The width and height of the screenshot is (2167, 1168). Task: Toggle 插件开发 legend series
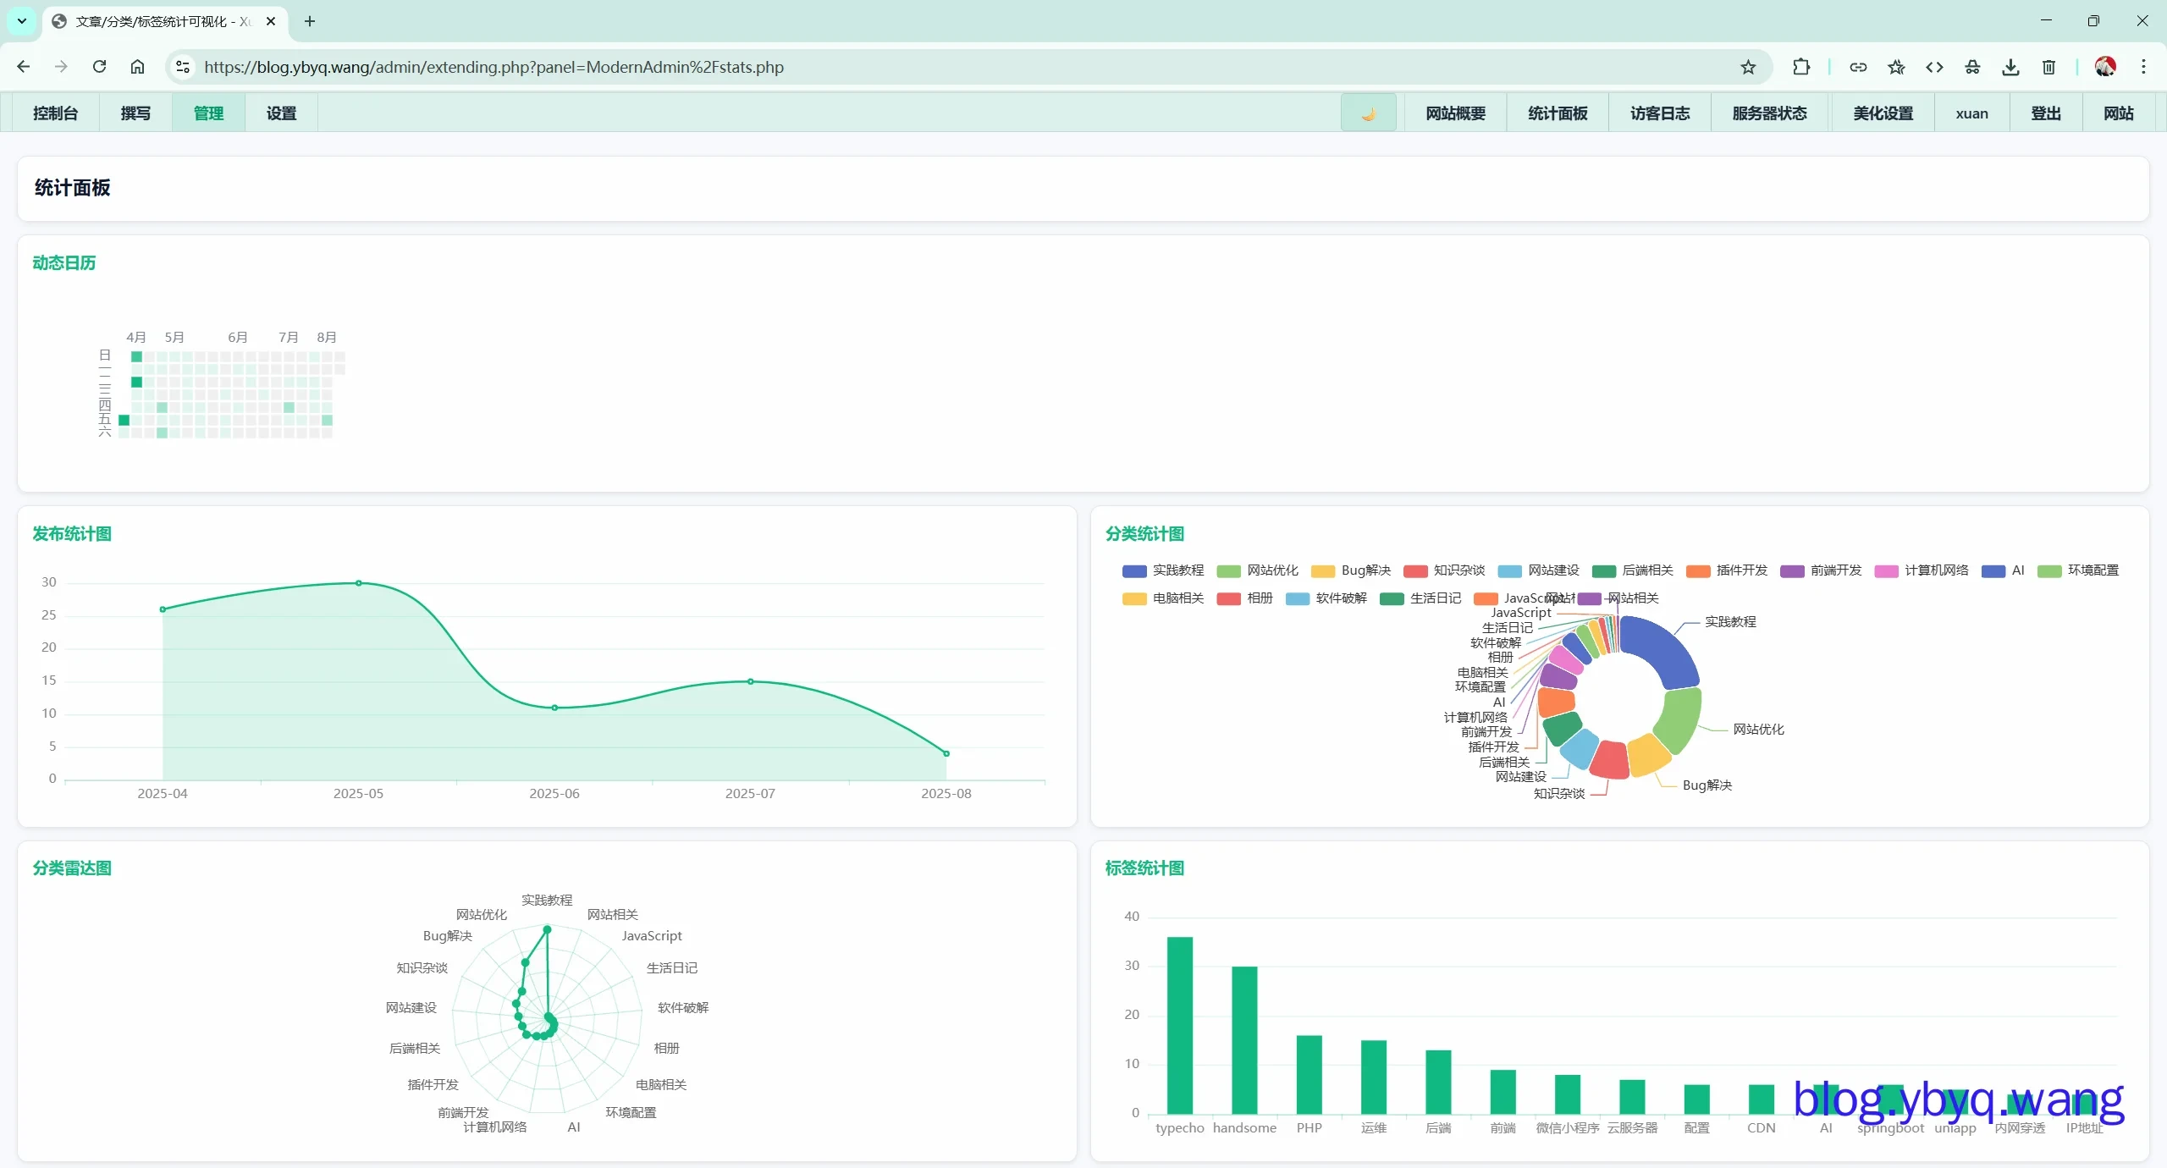1727,570
